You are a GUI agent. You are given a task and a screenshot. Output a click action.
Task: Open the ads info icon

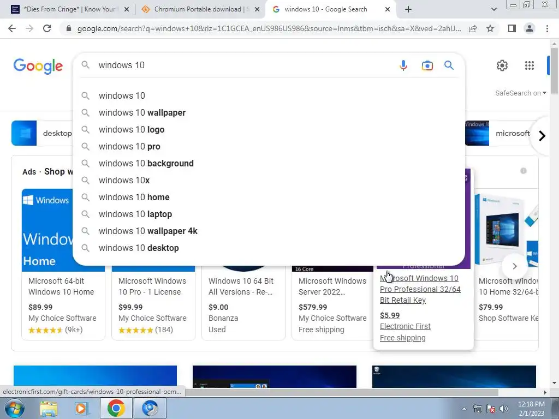tap(524, 171)
